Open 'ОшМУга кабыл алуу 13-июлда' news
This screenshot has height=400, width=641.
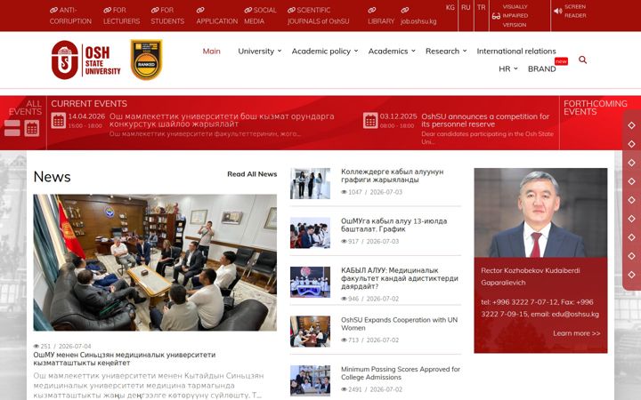click(394, 225)
